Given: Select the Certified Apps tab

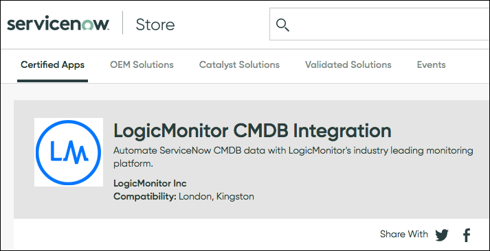Looking at the screenshot, I should pyautogui.click(x=52, y=65).
